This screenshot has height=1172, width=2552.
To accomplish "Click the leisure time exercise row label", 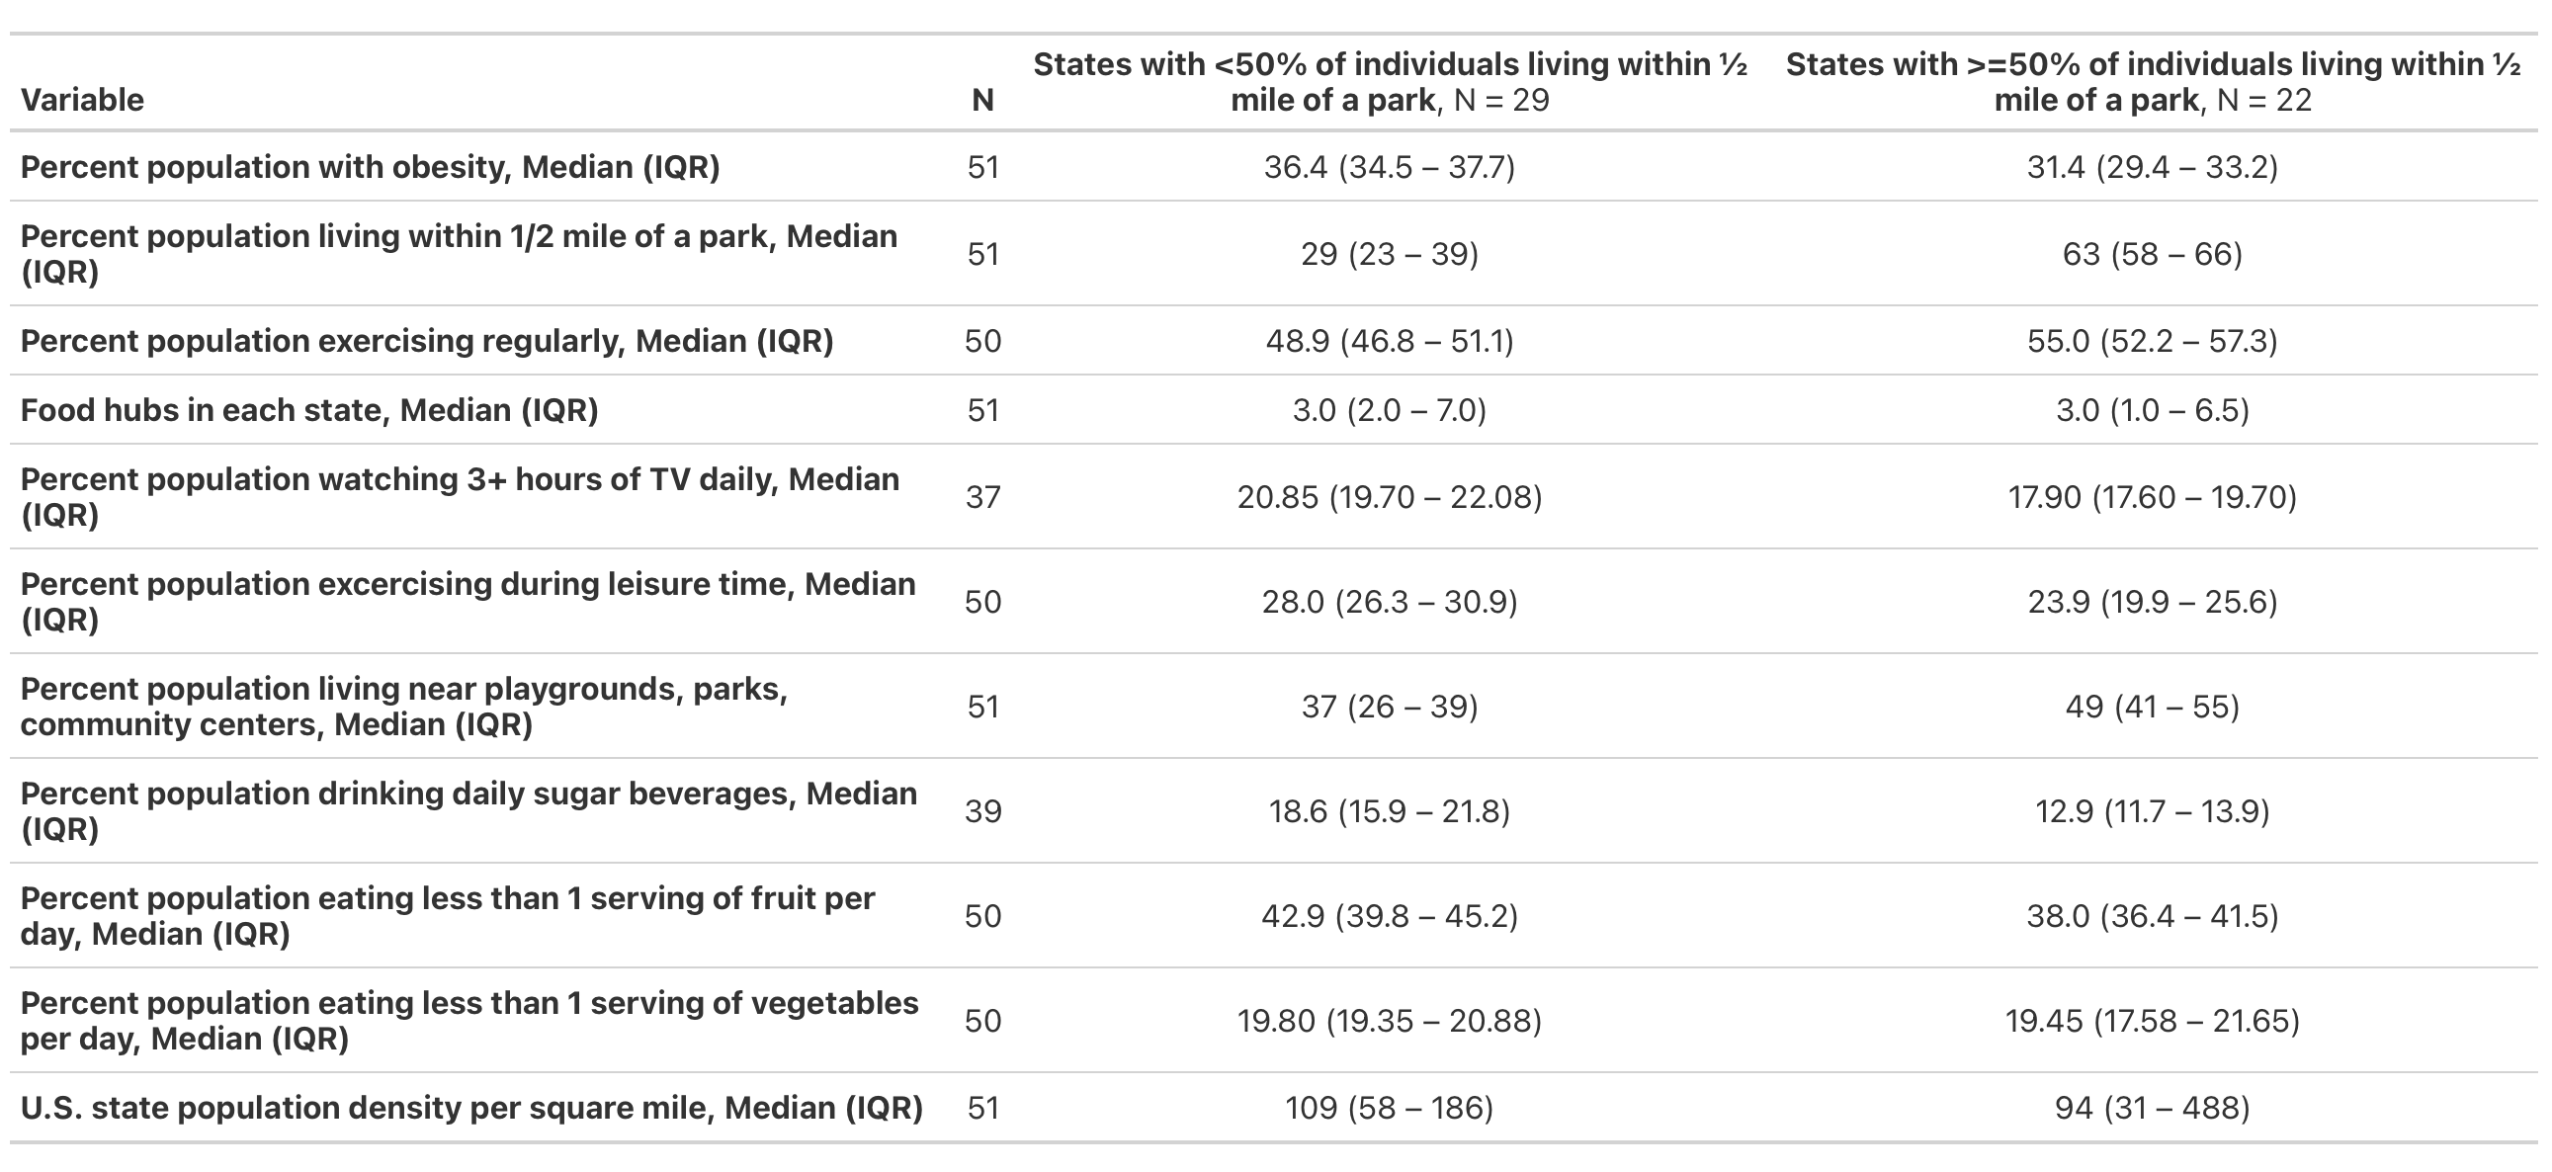I will point(468,602).
